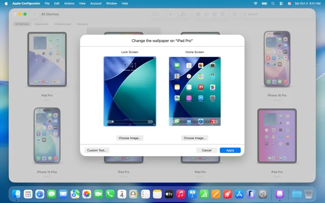
Task: Open Spotlight search from menu bar
Action: pyautogui.click(x=273, y=3)
